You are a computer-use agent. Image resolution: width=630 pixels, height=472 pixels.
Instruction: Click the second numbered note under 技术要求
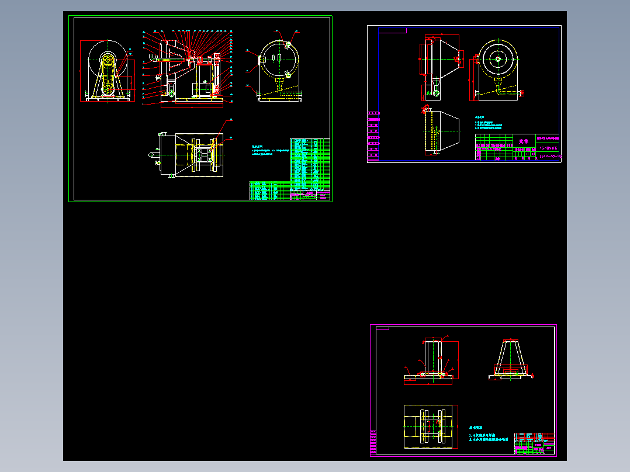(x=489, y=439)
